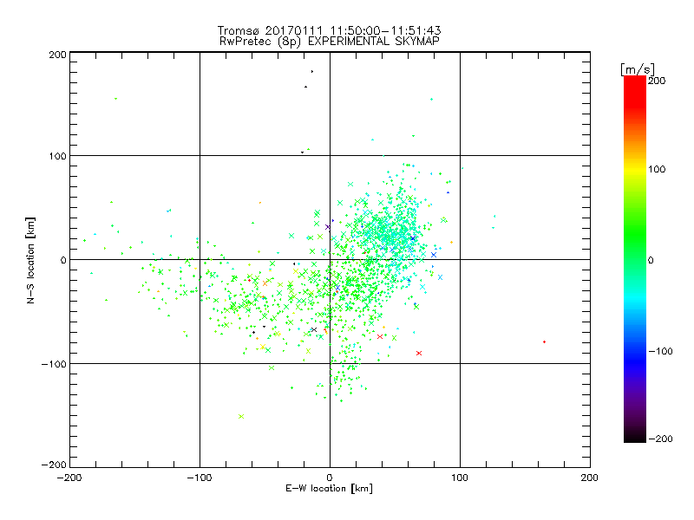This screenshot has height=520, width=694.
Task: Click the x-axis tick label '100'
Action: [x=460, y=478]
